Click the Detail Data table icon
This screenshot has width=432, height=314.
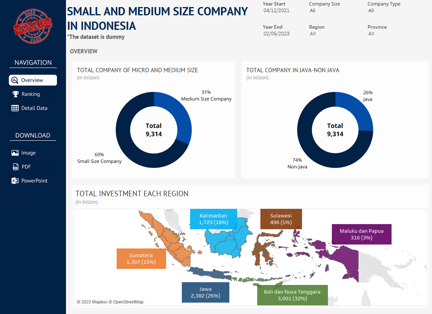click(15, 108)
